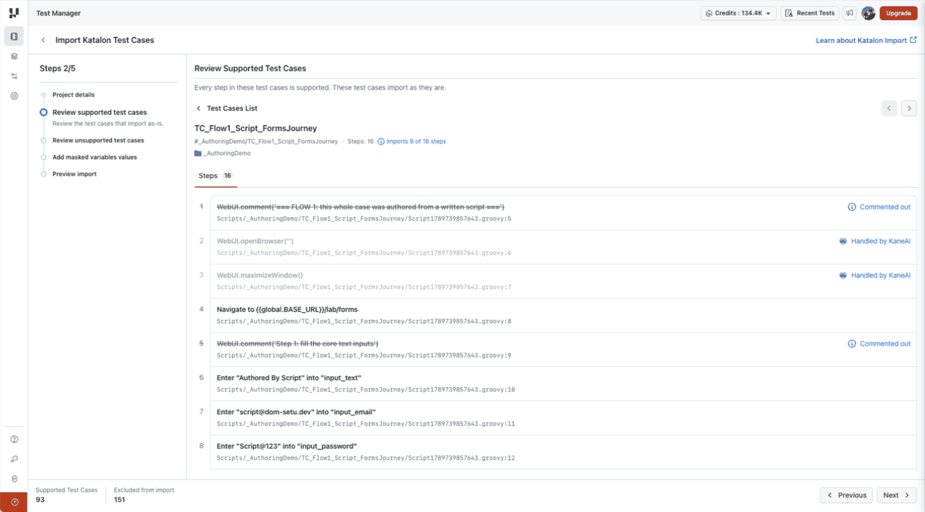This screenshot has height=512, width=925.
Task: Click the Excluded from import 151 counter
Action: (144, 495)
